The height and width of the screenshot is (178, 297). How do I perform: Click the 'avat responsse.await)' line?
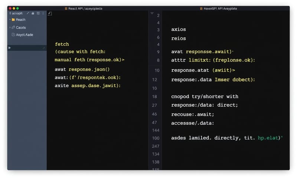[x=202, y=52]
